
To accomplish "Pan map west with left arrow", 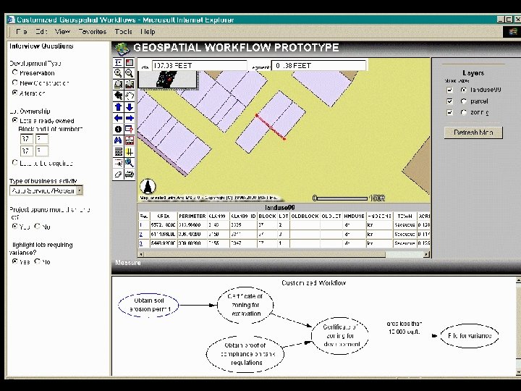I will tap(118, 118).
